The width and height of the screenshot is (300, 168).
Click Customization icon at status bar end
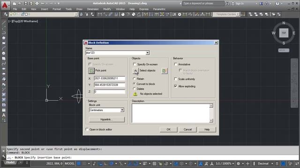coord(297,163)
